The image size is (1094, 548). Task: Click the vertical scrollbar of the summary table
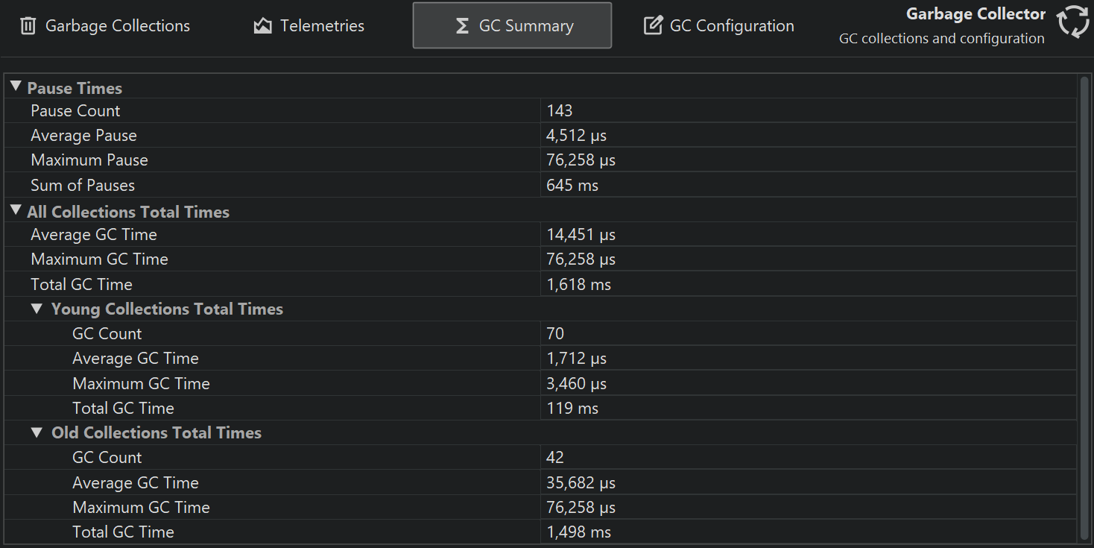pyautogui.click(x=1084, y=298)
